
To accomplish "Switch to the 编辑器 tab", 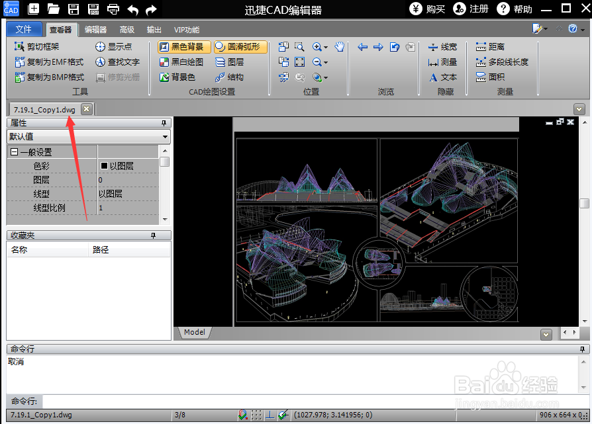I will [x=95, y=29].
